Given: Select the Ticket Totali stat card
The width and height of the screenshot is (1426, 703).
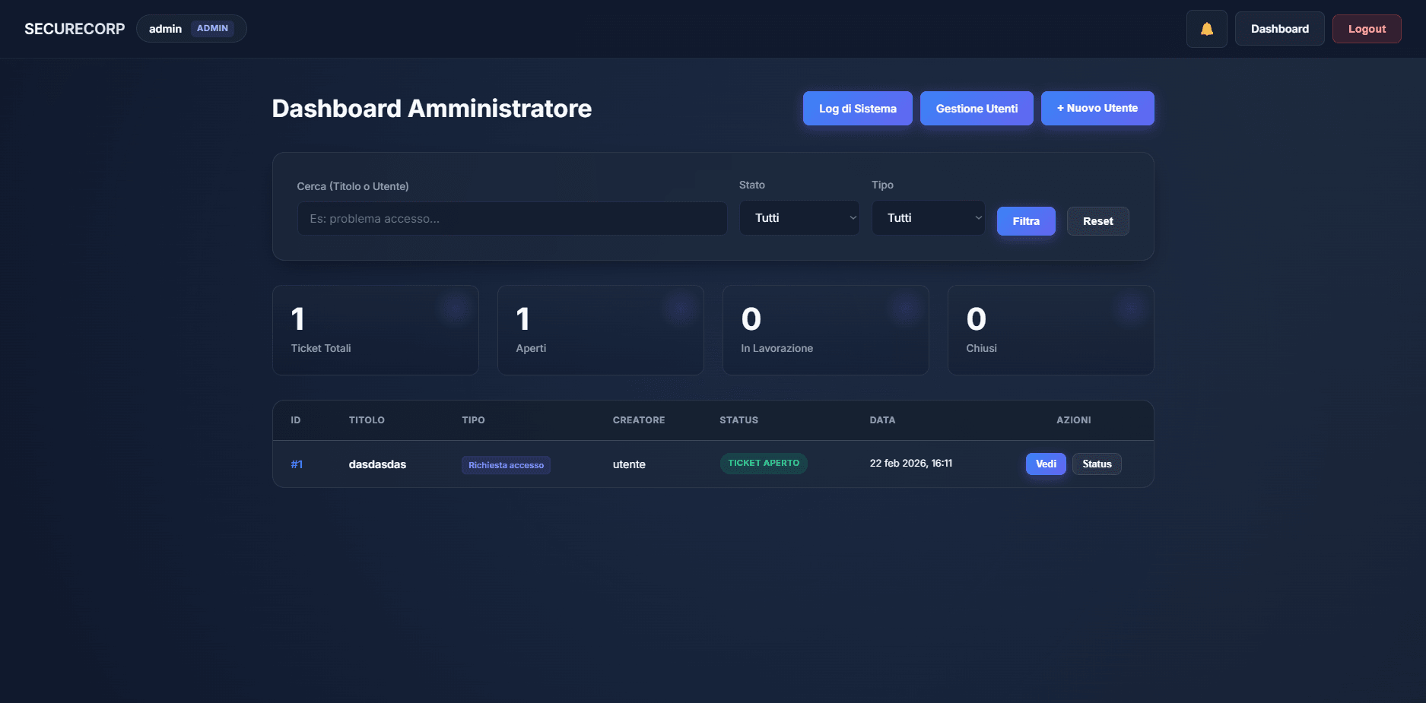Looking at the screenshot, I should coord(376,330).
